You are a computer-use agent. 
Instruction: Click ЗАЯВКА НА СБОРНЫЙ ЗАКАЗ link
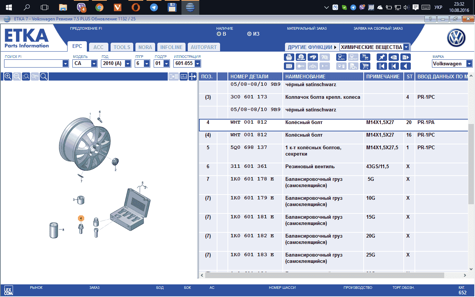378,29
